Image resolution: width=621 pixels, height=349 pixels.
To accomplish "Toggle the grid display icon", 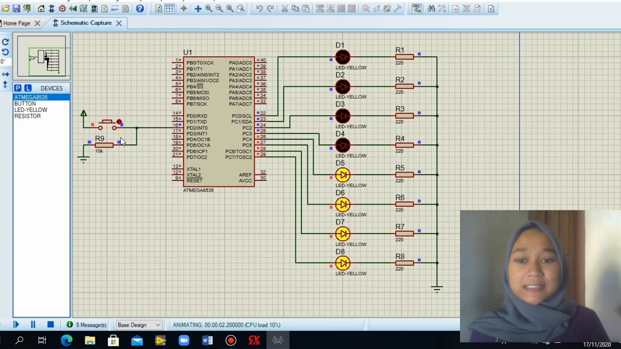I will pyautogui.click(x=169, y=8).
